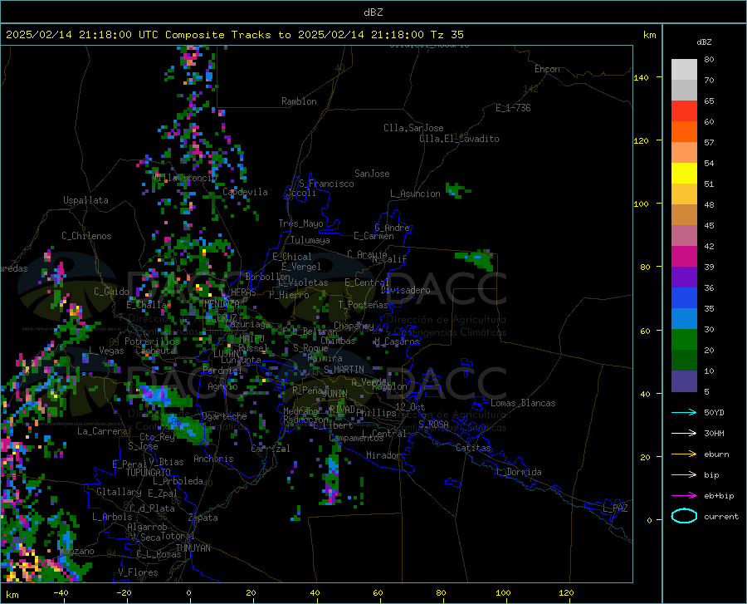
Task: Click the L_Asuncion map label
Action: [x=415, y=194]
